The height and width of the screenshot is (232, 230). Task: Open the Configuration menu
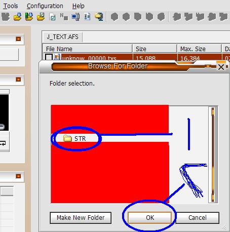(45, 6)
